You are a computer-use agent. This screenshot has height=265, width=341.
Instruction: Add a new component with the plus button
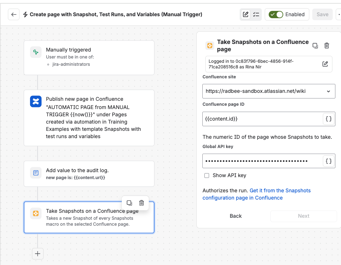point(38,254)
